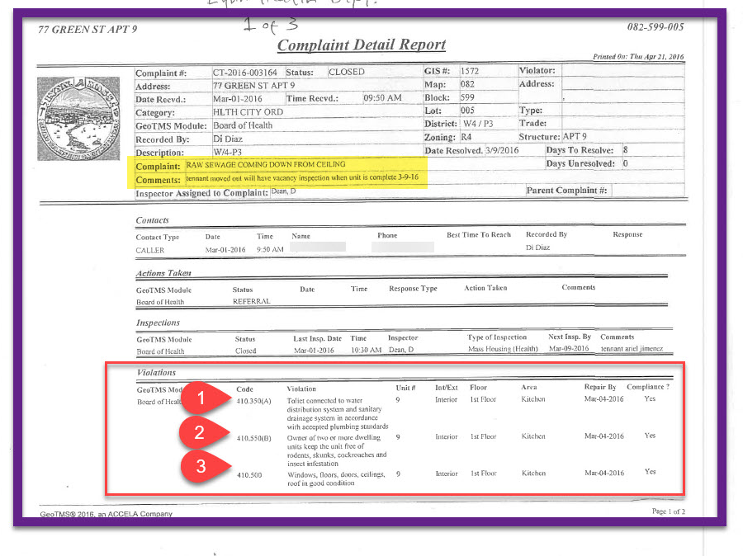Screen dimensions: 743x556
Task: Click contact time 9:50 AM
Action: tap(270, 249)
